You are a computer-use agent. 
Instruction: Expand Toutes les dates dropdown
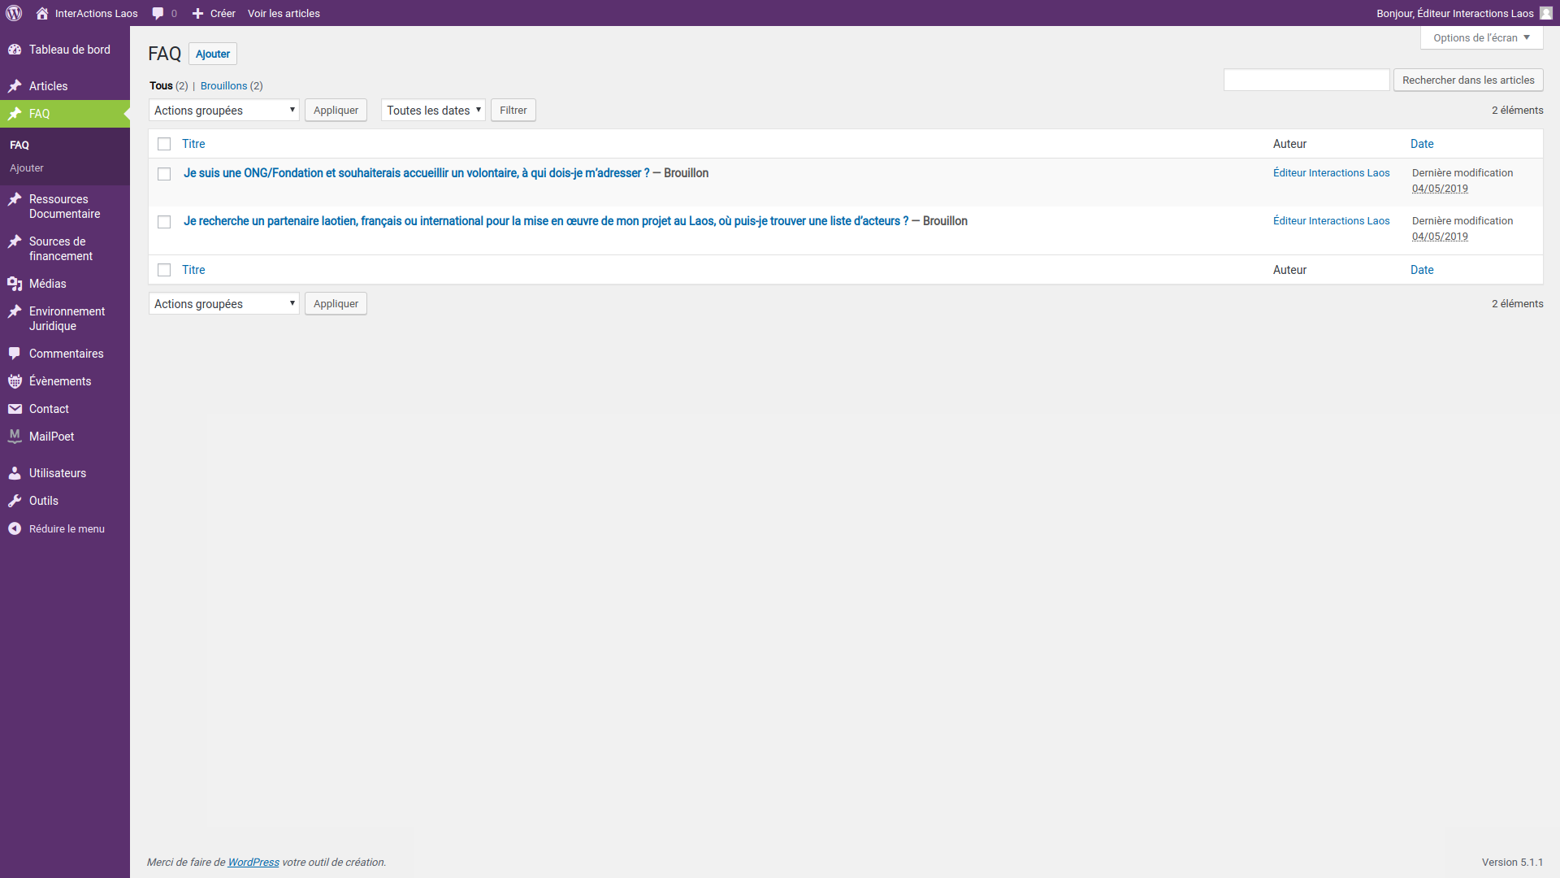[x=433, y=111]
